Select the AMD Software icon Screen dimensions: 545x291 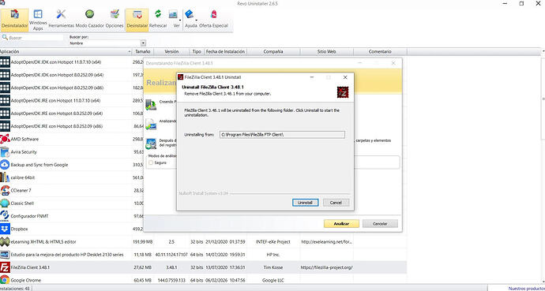(x=5, y=139)
